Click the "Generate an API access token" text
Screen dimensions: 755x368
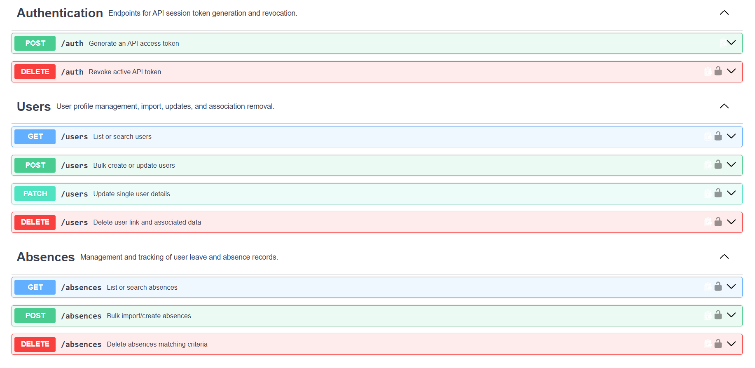(134, 43)
